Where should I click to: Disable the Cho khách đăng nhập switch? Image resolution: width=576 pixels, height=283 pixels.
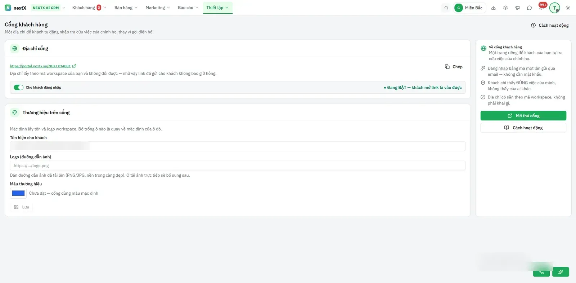(18, 87)
